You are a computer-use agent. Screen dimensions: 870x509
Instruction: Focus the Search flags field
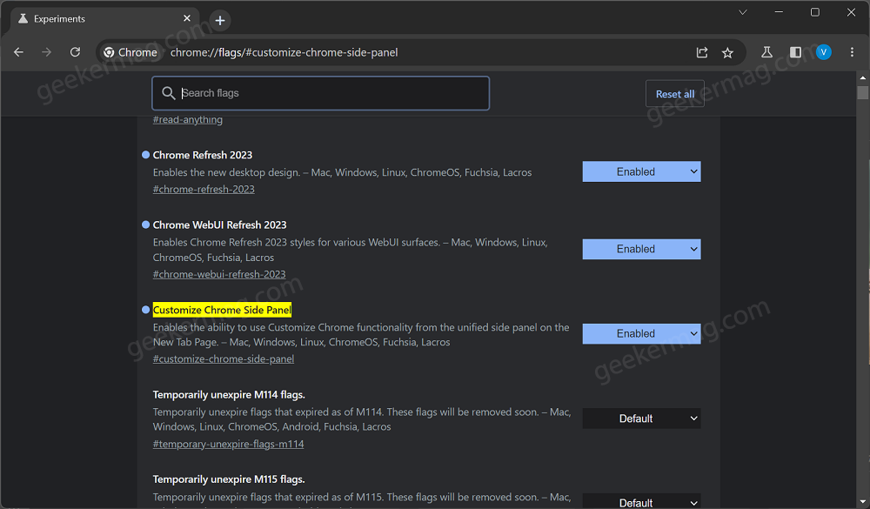(321, 93)
